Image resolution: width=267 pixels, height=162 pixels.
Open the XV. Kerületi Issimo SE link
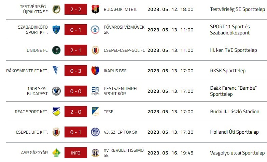124,153
